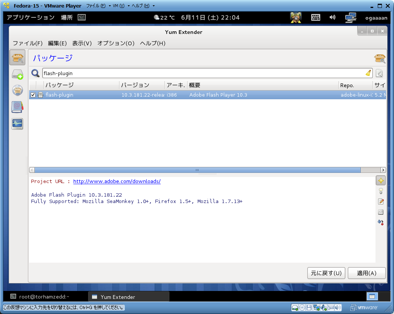Image resolution: width=394 pixels, height=314 pixels.
Task: Open adobe.com downloads link
Action: 117,181
